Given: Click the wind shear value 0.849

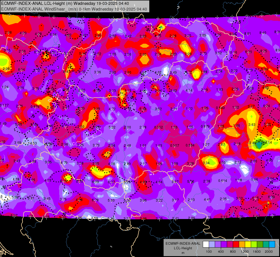Looking at the screenshot, I should click(220, 108).
